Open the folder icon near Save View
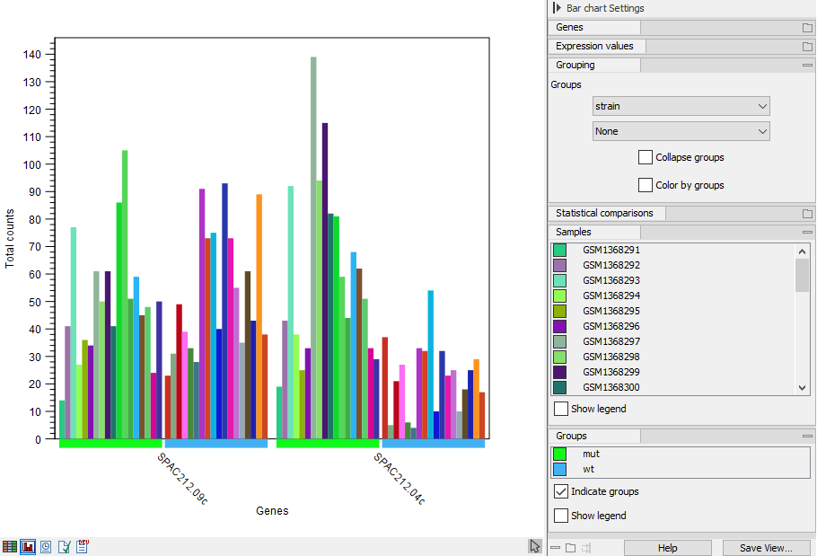817x556 pixels. pyautogui.click(x=570, y=547)
